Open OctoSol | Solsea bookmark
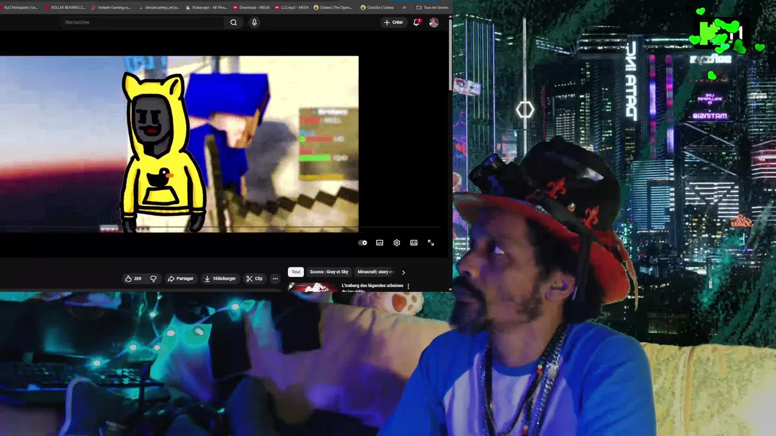The height and width of the screenshot is (436, 776). pos(377,7)
